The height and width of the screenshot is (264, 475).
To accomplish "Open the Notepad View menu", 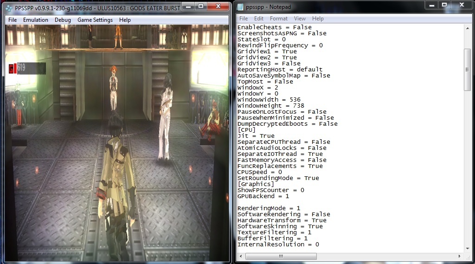I will pos(300,19).
